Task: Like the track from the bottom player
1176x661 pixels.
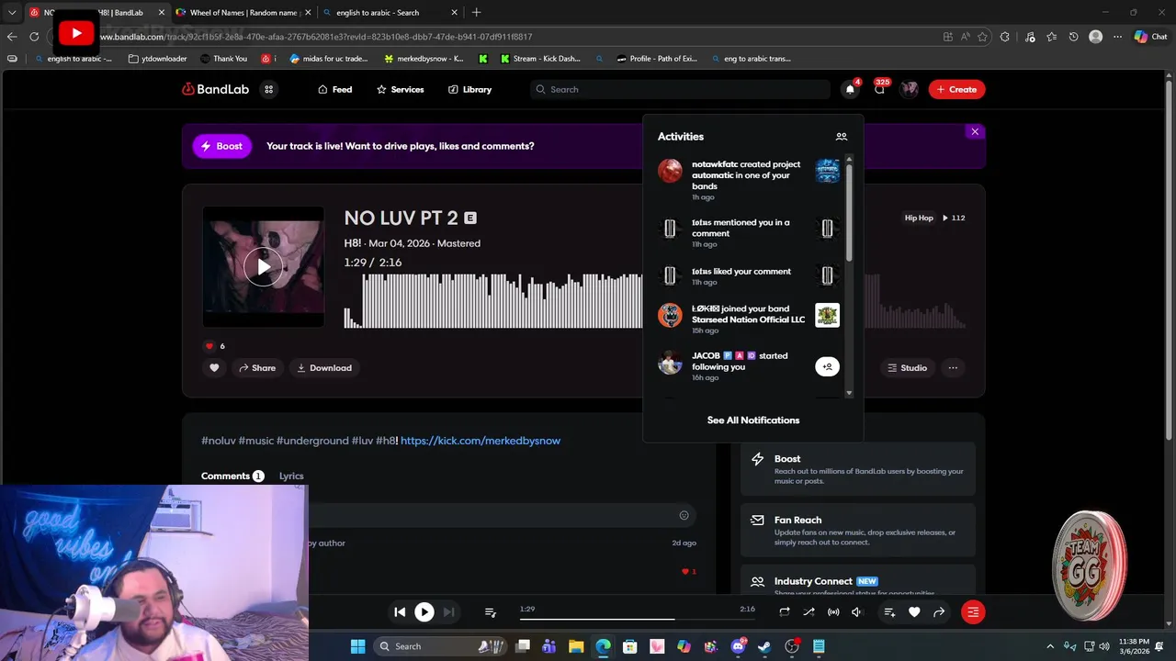Action: pos(914,611)
